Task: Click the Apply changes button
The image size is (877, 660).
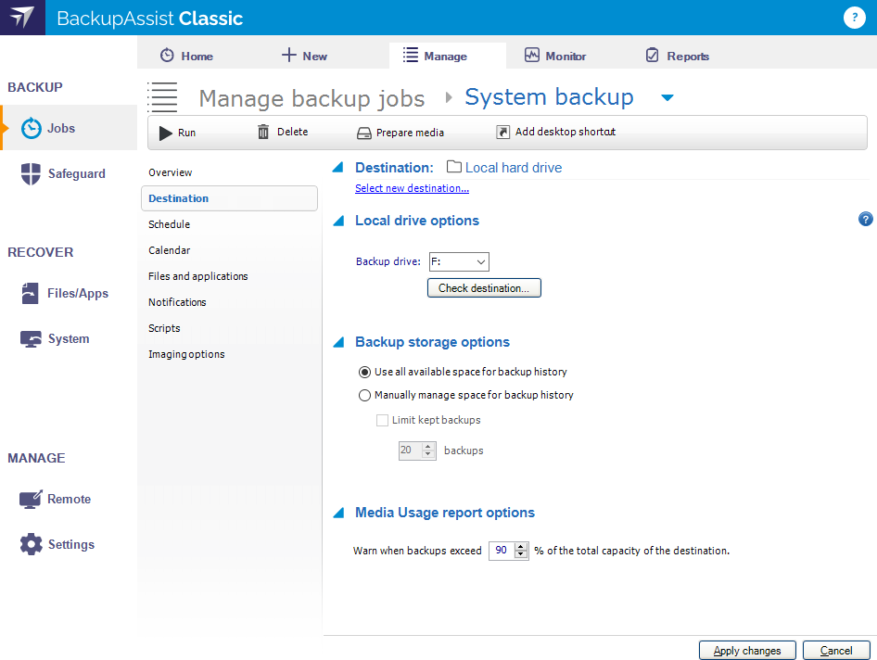Action: [746, 651]
